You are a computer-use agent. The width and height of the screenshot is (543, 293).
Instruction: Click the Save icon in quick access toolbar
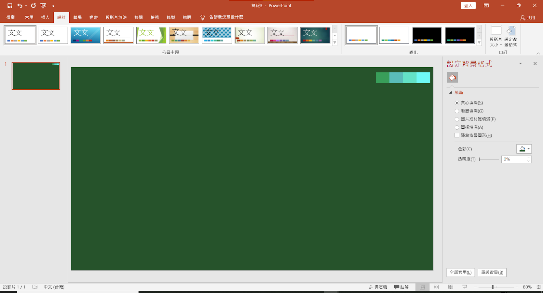point(10,6)
